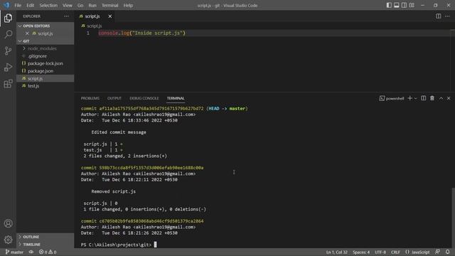The image size is (455, 256).
Task: Expand the Outline section
Action: click(x=45, y=237)
